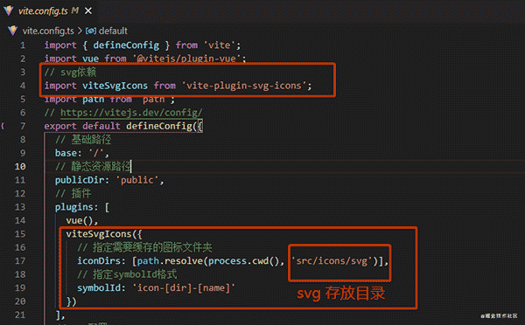Click the symbol icon before 'default' breadcrumb

[x=91, y=31]
